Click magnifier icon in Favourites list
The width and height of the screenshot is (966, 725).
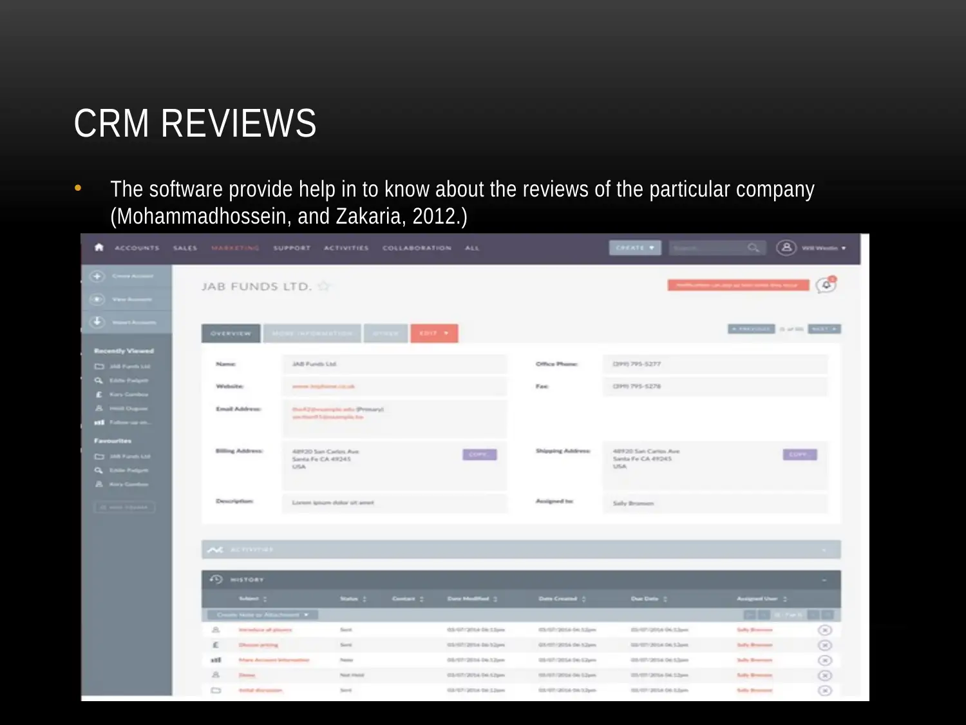click(x=99, y=470)
